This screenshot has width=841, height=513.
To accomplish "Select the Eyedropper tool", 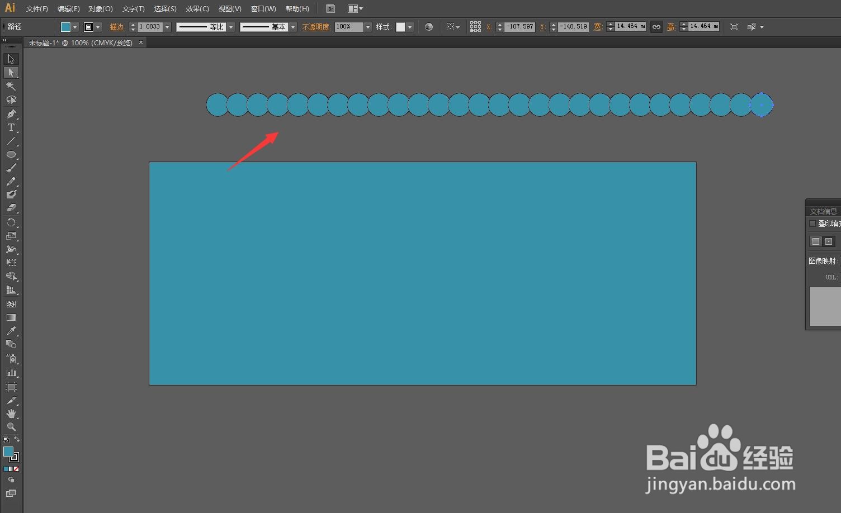I will [11, 331].
